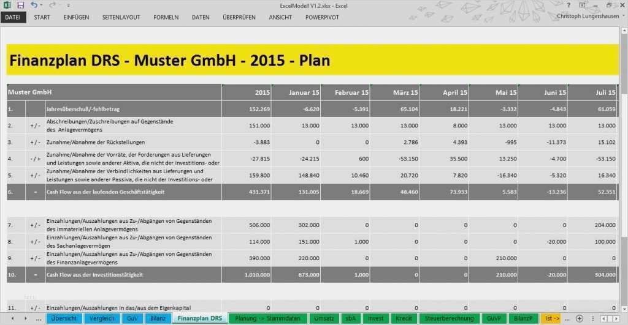Open the Steuerberechnung sheet tab

[449, 319]
